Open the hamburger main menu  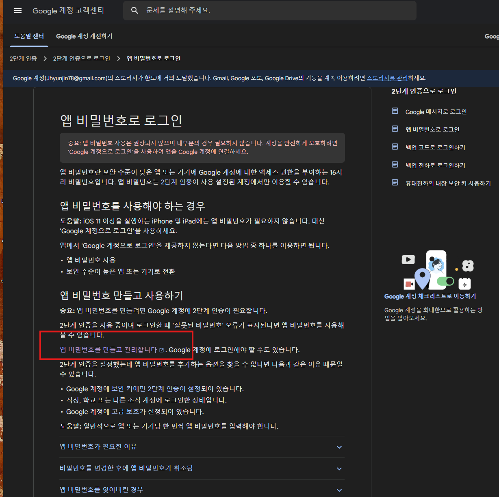[18, 11]
